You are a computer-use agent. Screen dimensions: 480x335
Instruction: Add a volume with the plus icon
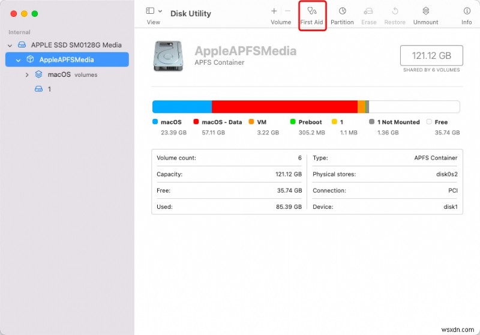coord(274,11)
